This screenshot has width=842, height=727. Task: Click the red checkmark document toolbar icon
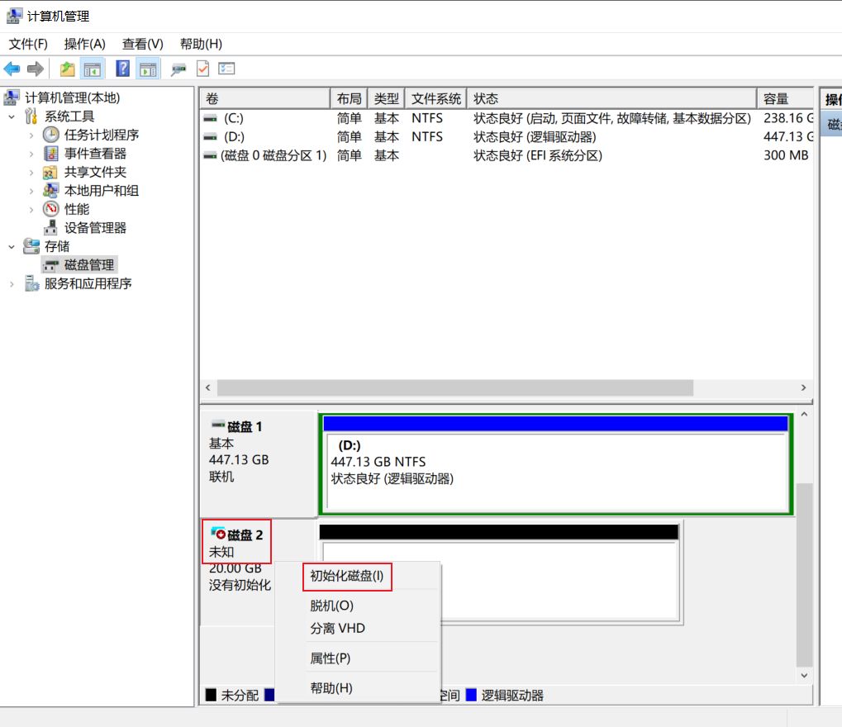203,69
